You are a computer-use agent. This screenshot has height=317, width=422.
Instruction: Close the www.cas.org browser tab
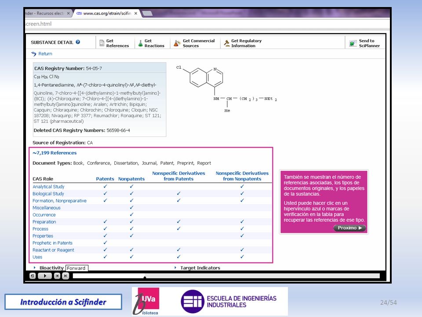pyautogui.click(x=136, y=13)
